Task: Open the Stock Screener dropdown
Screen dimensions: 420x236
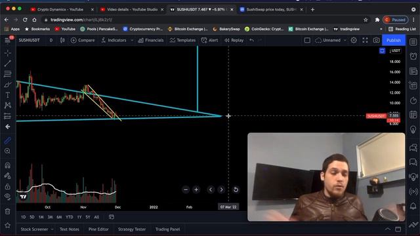Action: pyautogui.click(x=37, y=229)
